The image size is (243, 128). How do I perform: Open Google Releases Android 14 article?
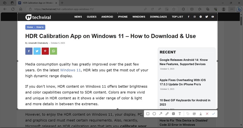184,62
